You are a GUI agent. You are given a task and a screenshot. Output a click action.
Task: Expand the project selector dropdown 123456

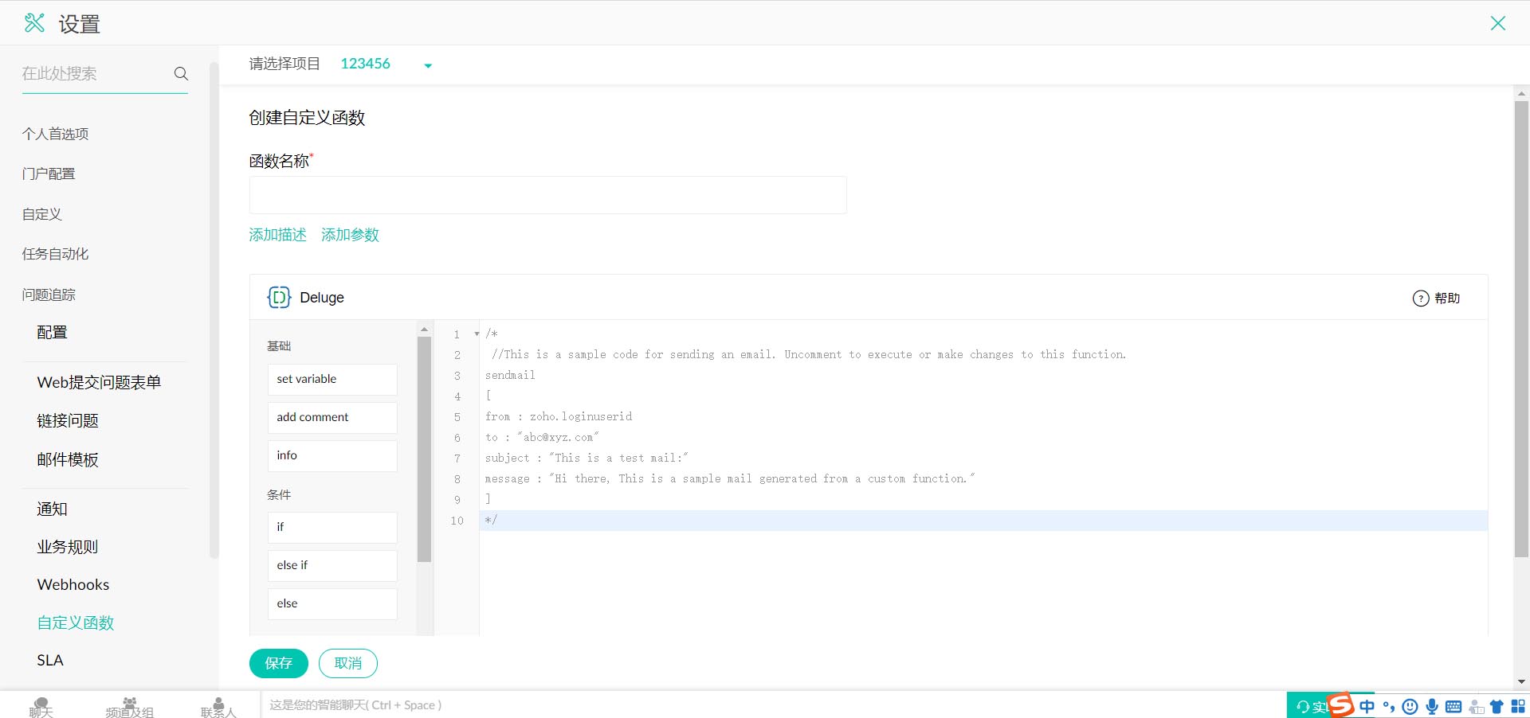[428, 65]
